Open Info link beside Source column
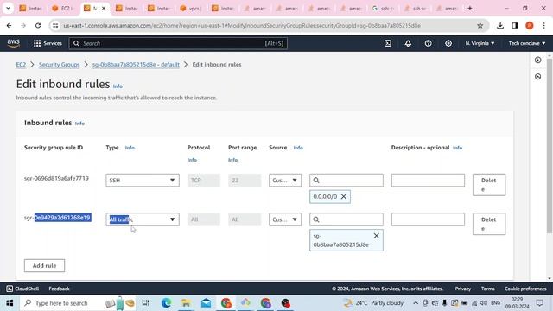The width and height of the screenshot is (553, 311). pos(298,148)
